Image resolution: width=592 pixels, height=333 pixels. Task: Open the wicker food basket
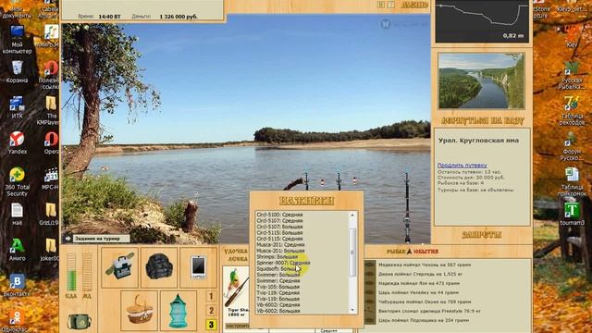140,311
